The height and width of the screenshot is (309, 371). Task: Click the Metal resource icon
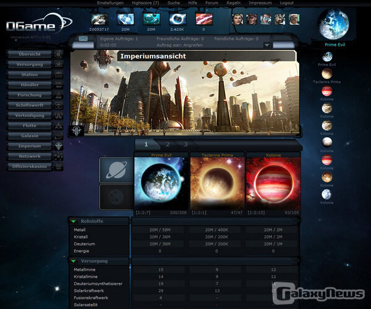100,19
